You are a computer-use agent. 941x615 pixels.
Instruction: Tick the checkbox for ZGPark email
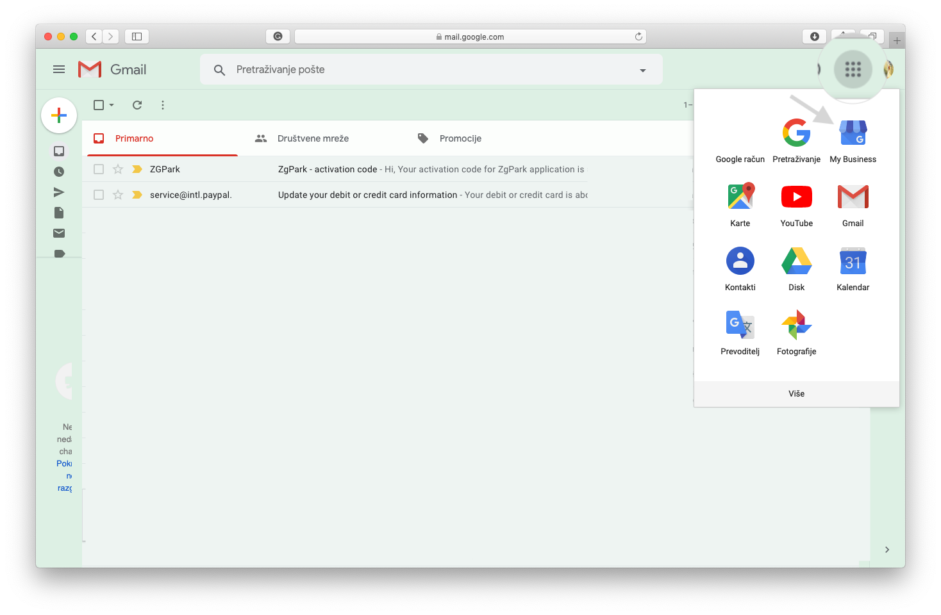(x=99, y=169)
